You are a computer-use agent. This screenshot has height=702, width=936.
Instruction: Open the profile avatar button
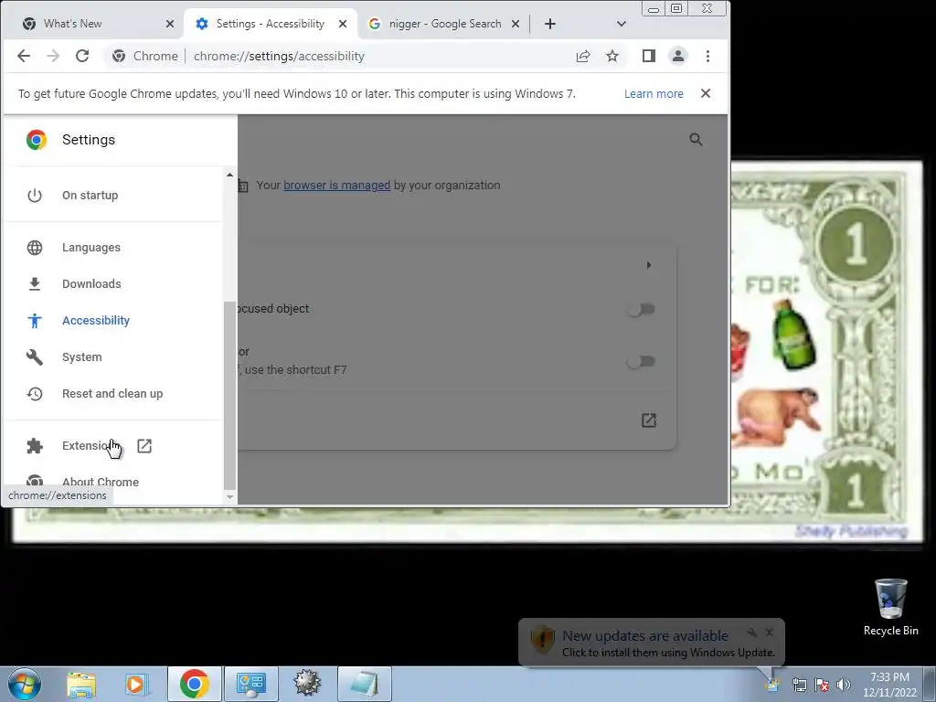(678, 56)
